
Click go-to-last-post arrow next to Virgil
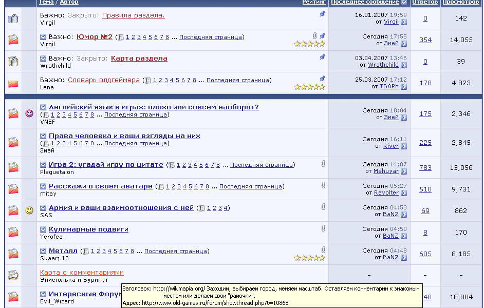coord(404,22)
